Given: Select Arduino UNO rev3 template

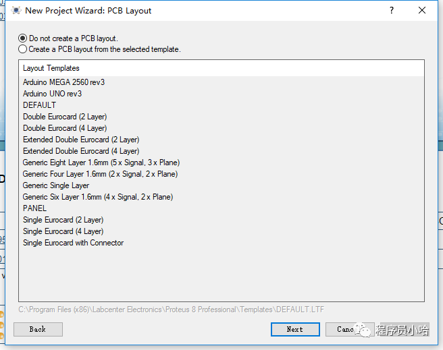Looking at the screenshot, I should tap(52, 94).
